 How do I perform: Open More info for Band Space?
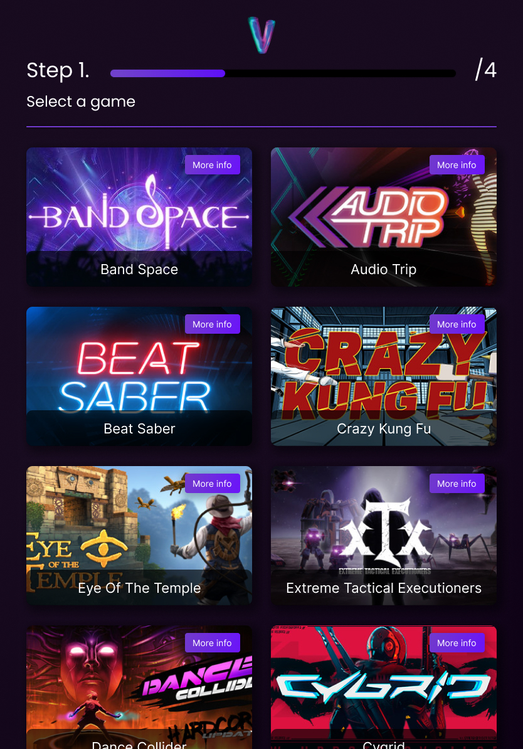(x=212, y=165)
